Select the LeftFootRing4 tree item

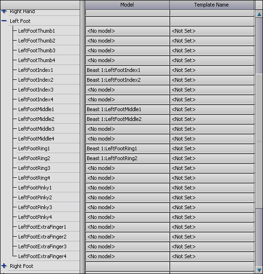click(x=34, y=178)
